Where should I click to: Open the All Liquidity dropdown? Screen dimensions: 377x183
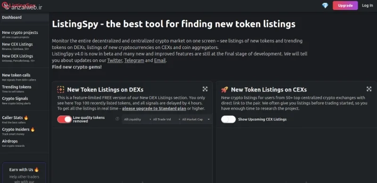[x=137, y=119]
